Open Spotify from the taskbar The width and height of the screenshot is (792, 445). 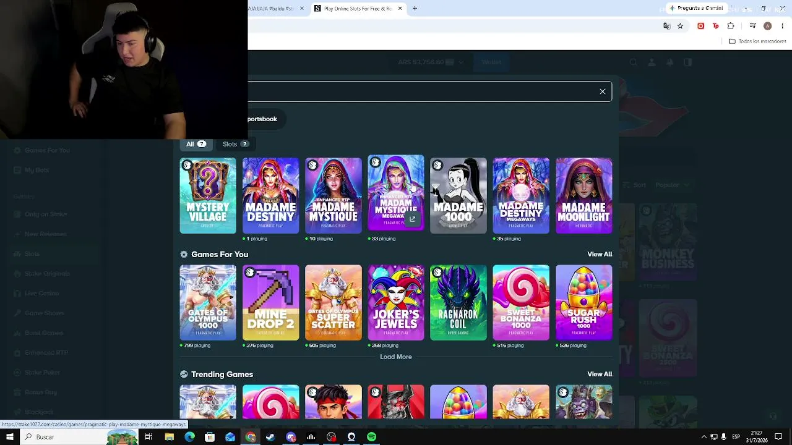(x=371, y=437)
